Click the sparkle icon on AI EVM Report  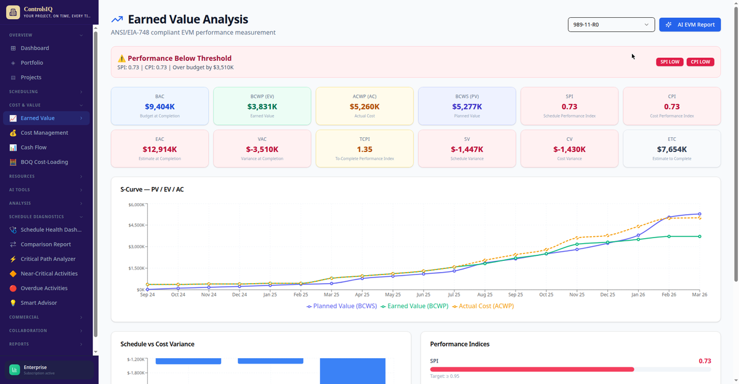(669, 25)
